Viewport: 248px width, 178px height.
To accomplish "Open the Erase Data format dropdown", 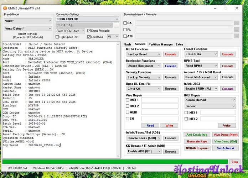I will coord(201,54).
